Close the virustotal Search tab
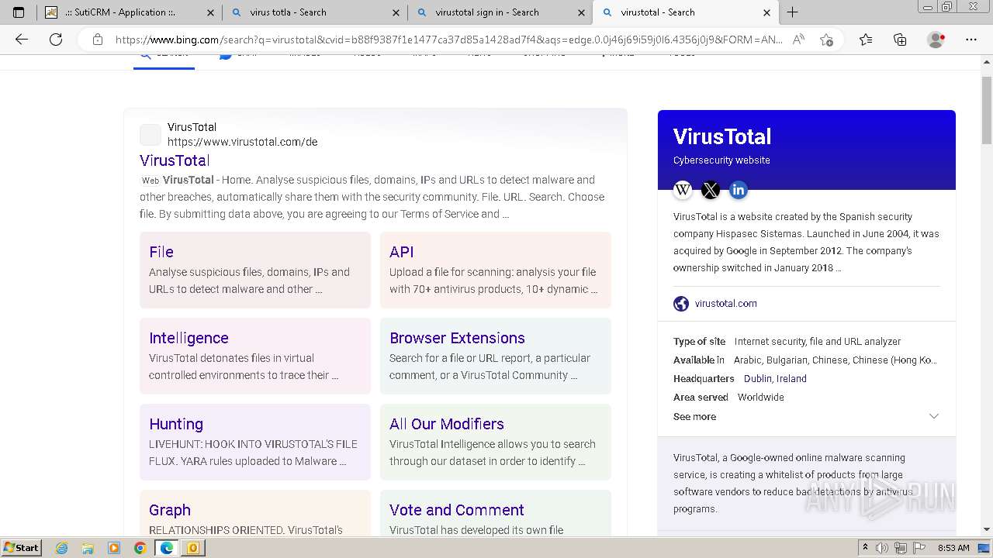 coord(767,12)
